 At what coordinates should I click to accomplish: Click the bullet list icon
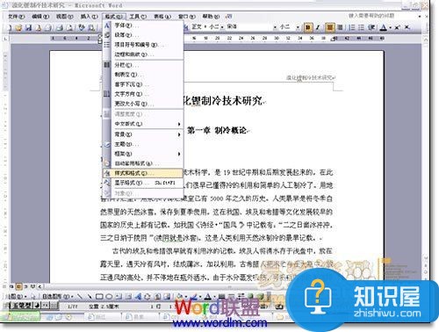click(362, 27)
